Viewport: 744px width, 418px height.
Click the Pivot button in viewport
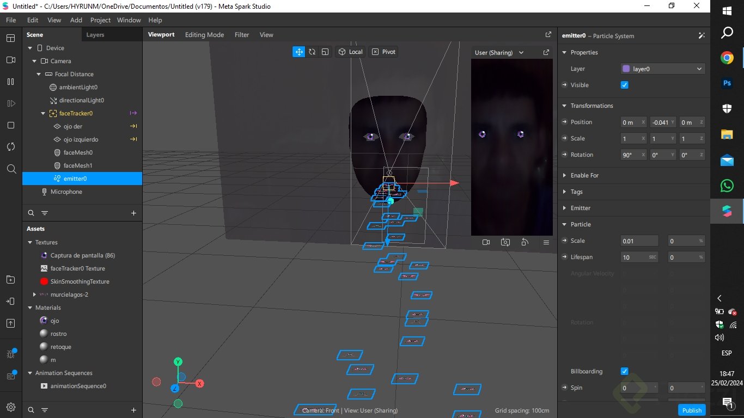(x=383, y=52)
